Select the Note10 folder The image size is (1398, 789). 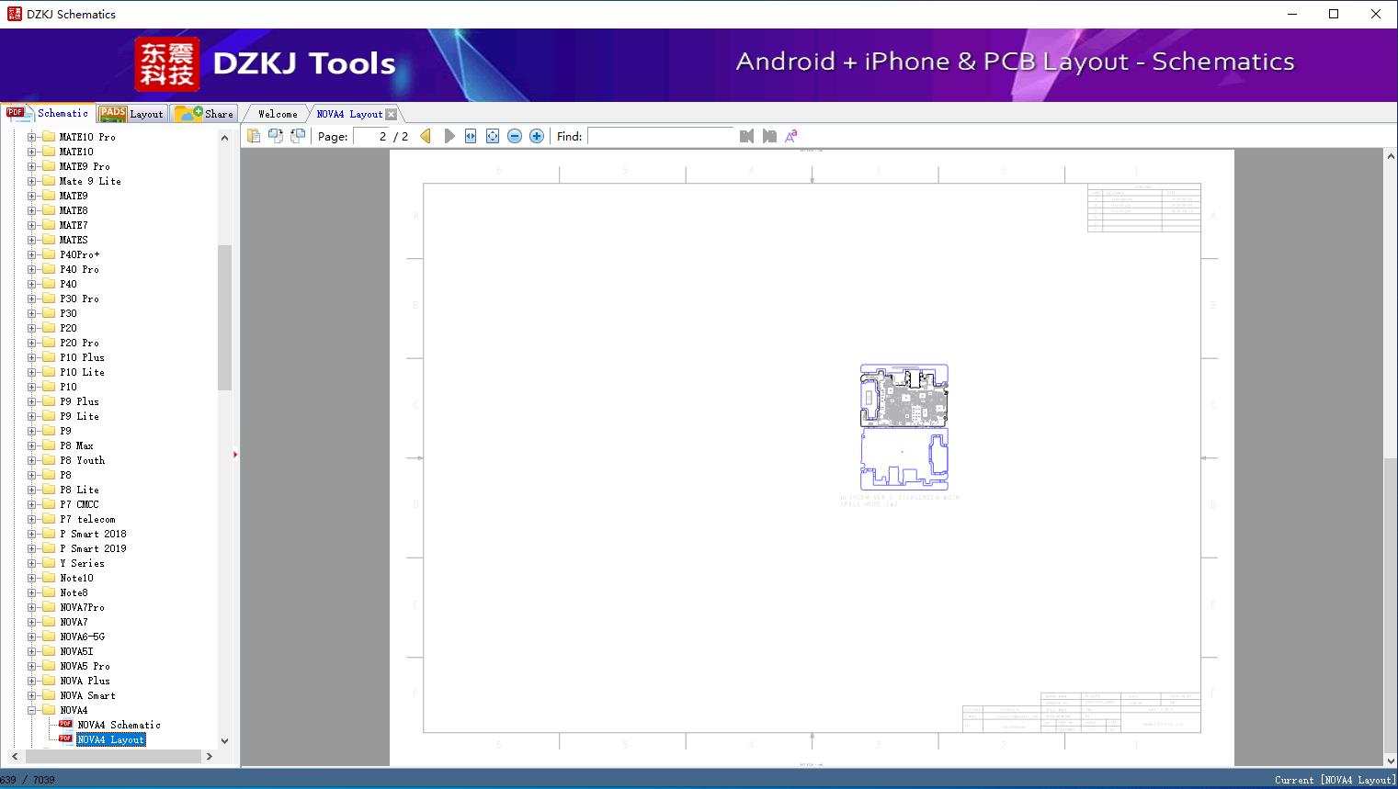76,578
